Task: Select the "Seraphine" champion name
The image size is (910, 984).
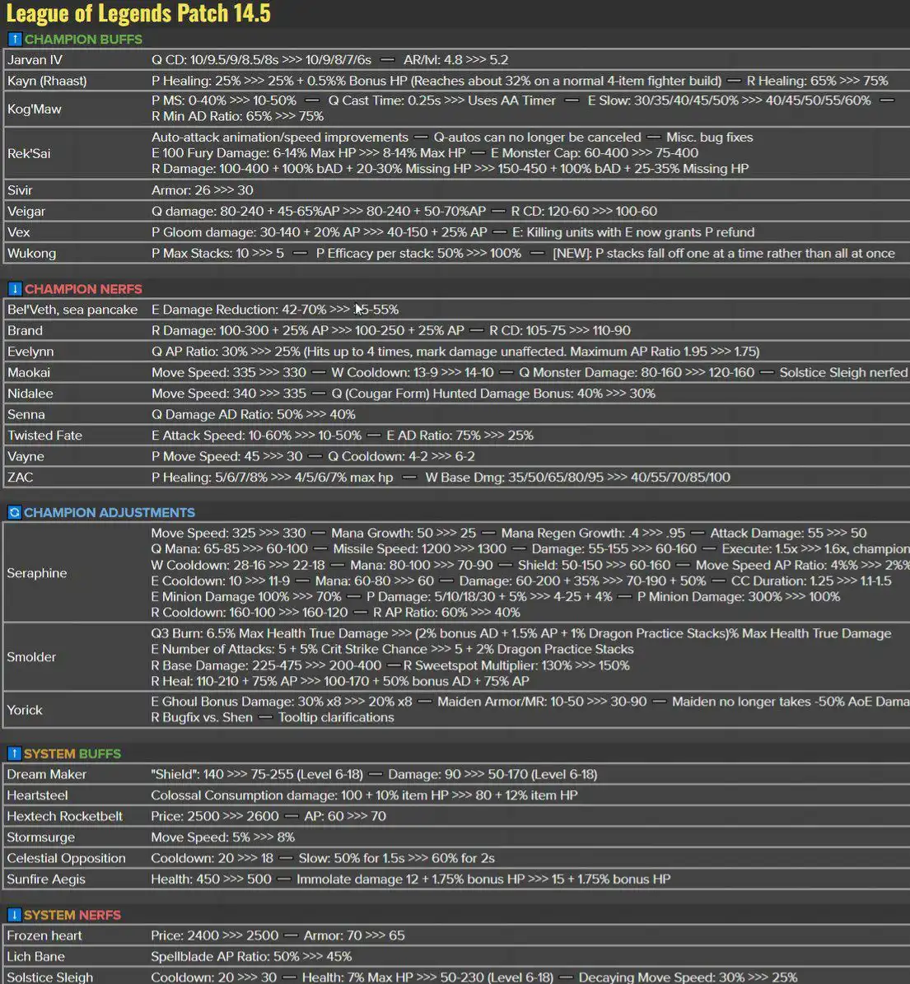Action: tap(37, 572)
